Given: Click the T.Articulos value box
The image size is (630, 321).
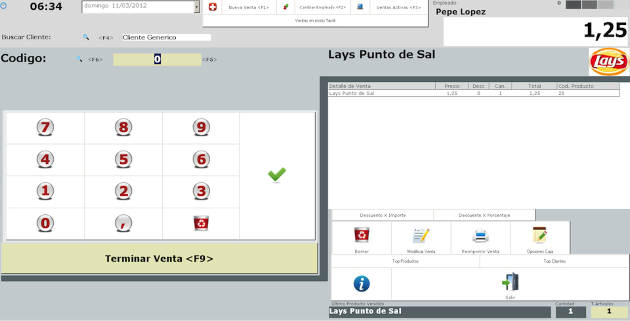Looking at the screenshot, I should [609, 312].
